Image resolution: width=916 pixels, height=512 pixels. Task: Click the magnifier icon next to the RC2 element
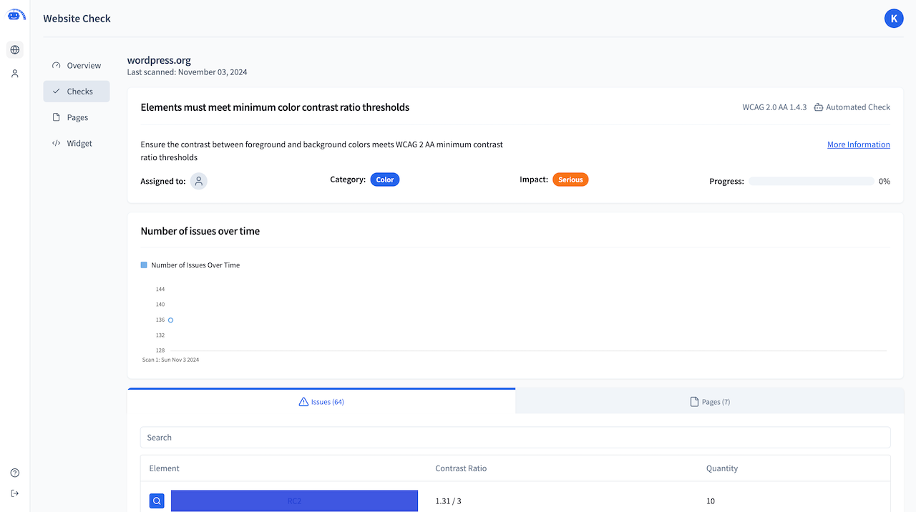coord(157,501)
